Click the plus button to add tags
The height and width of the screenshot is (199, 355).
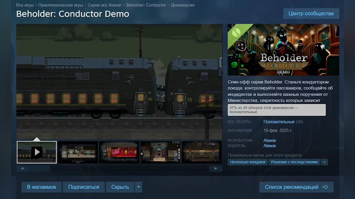click(324, 162)
